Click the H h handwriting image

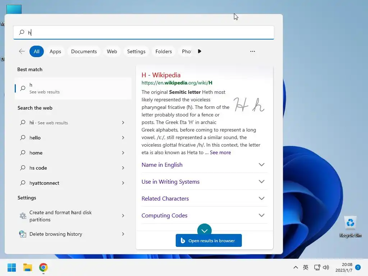[x=249, y=105]
